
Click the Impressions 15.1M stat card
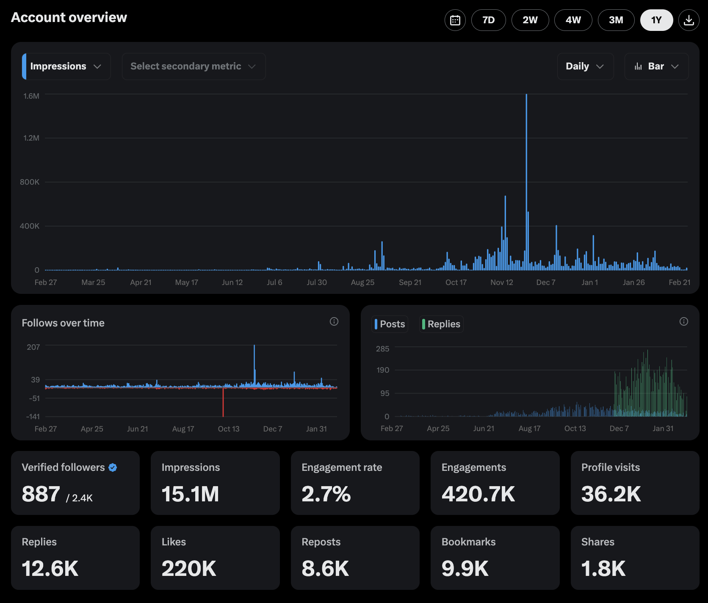pos(215,483)
